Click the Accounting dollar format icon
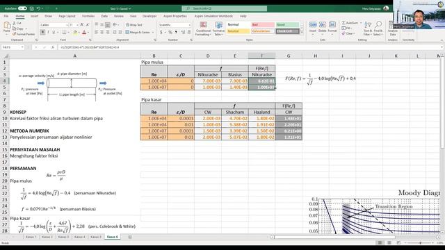Image resolution: width=445 pixels, height=250 pixels. pyautogui.click(x=161, y=33)
